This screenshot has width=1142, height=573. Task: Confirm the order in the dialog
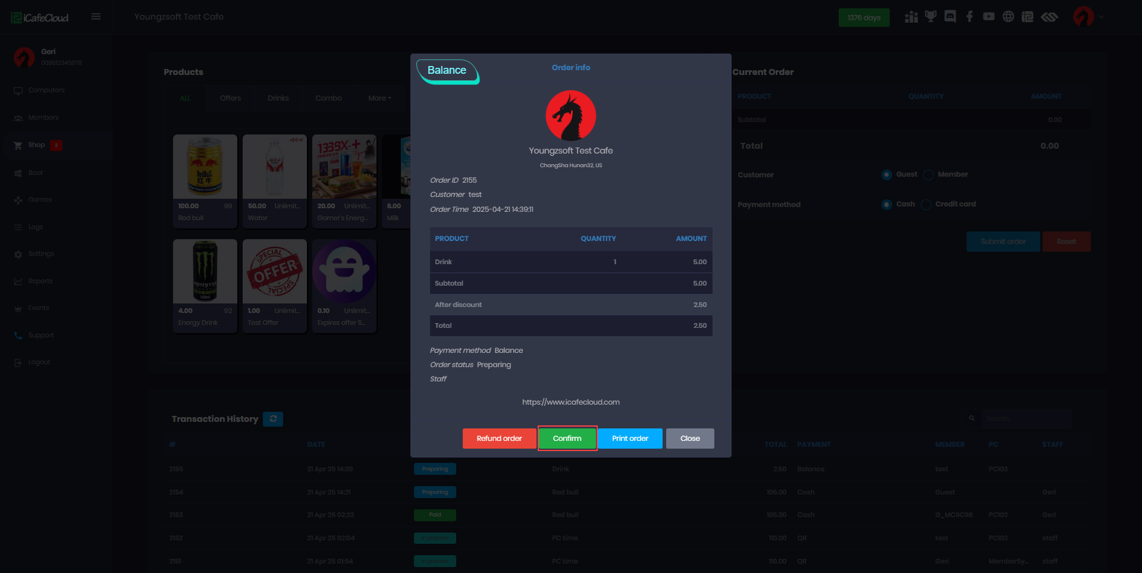[x=567, y=439]
